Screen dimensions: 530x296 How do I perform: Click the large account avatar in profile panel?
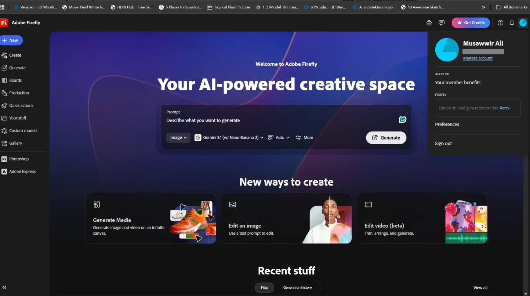[447, 50]
